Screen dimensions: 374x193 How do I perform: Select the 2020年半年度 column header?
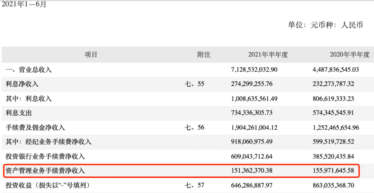coord(350,55)
